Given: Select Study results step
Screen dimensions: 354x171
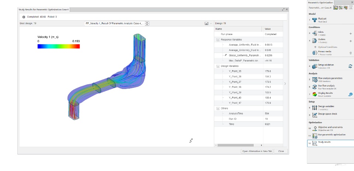Looking at the screenshot, I should pos(330,143).
